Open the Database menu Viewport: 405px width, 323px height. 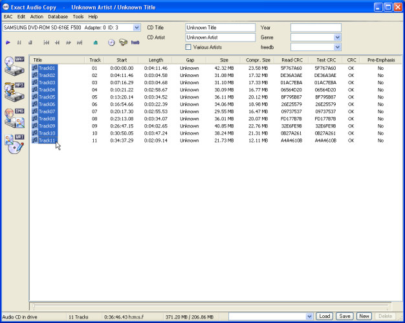tap(58, 16)
